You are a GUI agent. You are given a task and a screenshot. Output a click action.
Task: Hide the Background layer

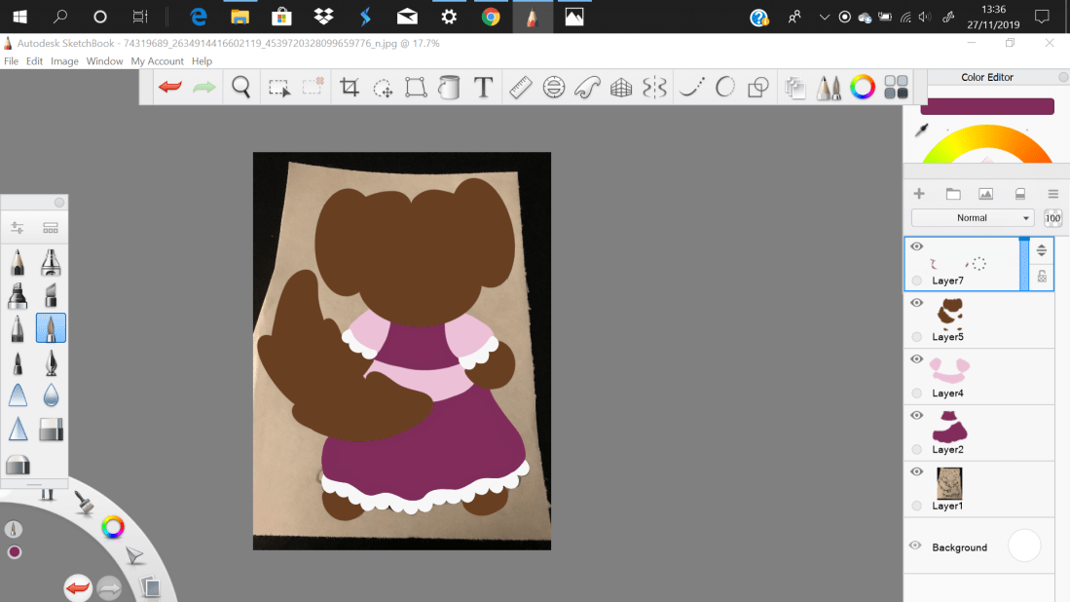915,546
